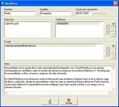Click the Calle Rocavili address text
The height and width of the screenshot is (107, 119).
point(12,23)
